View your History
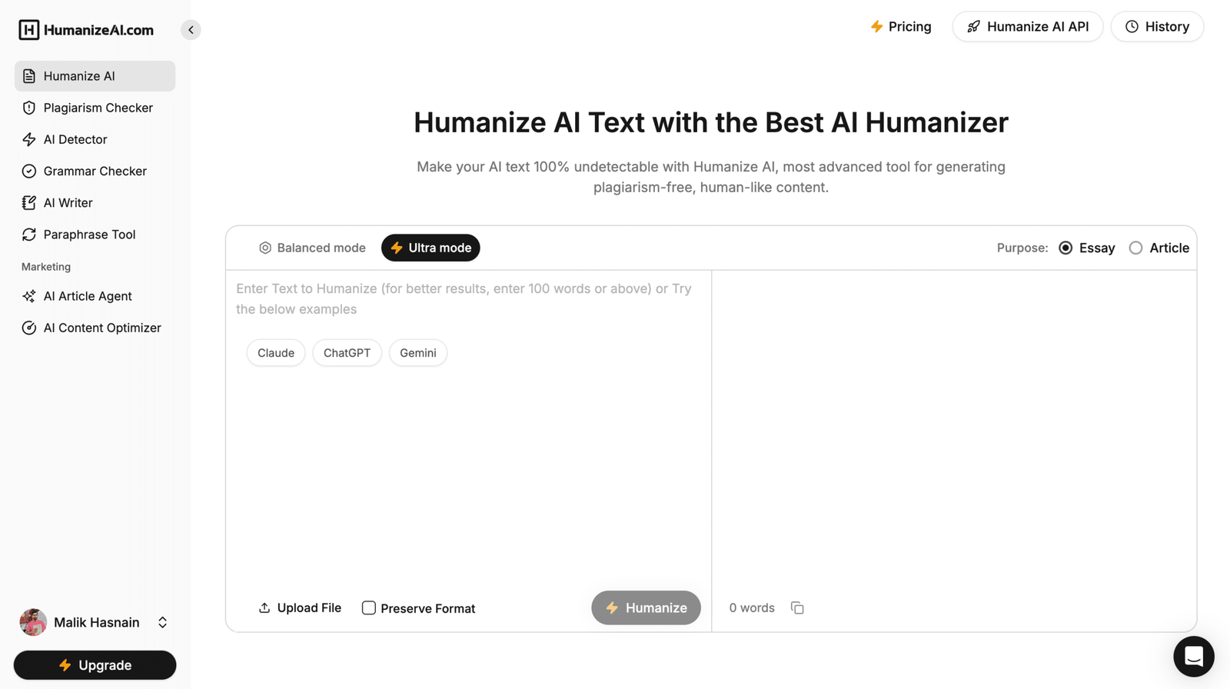 [1157, 26]
